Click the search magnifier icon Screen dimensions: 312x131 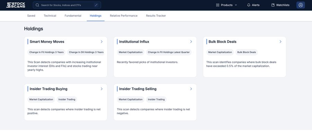(37, 5)
